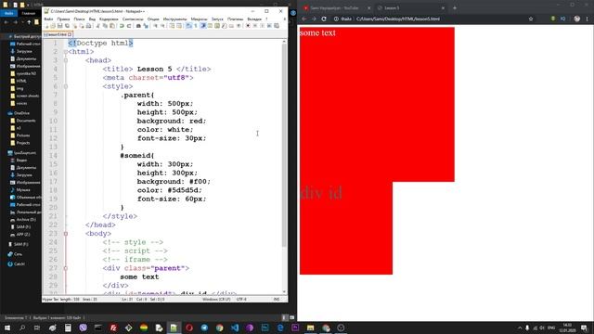Collapse style fold marker on line 6
Screen dimensions: 594x334
(x=66, y=86)
